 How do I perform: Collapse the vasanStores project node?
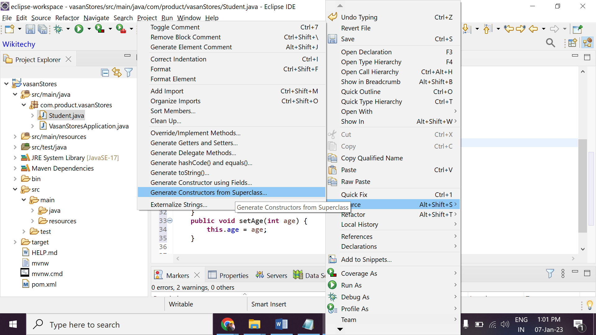click(x=7, y=84)
